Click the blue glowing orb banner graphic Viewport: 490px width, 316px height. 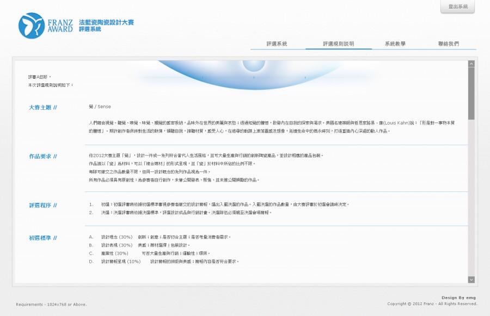click(254, 75)
